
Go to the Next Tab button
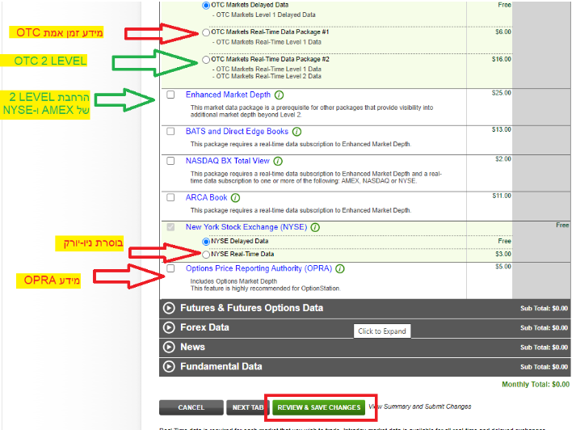click(x=246, y=407)
